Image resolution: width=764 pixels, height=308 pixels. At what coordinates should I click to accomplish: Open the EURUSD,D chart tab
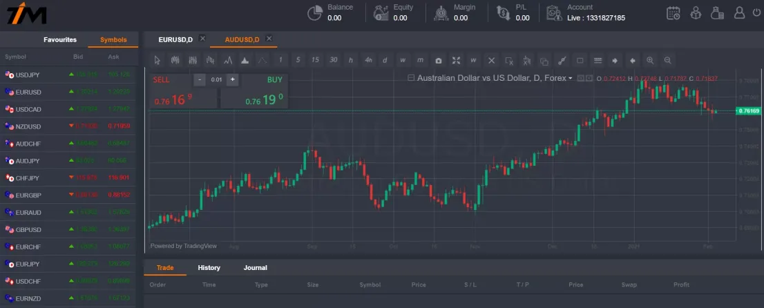(175, 39)
